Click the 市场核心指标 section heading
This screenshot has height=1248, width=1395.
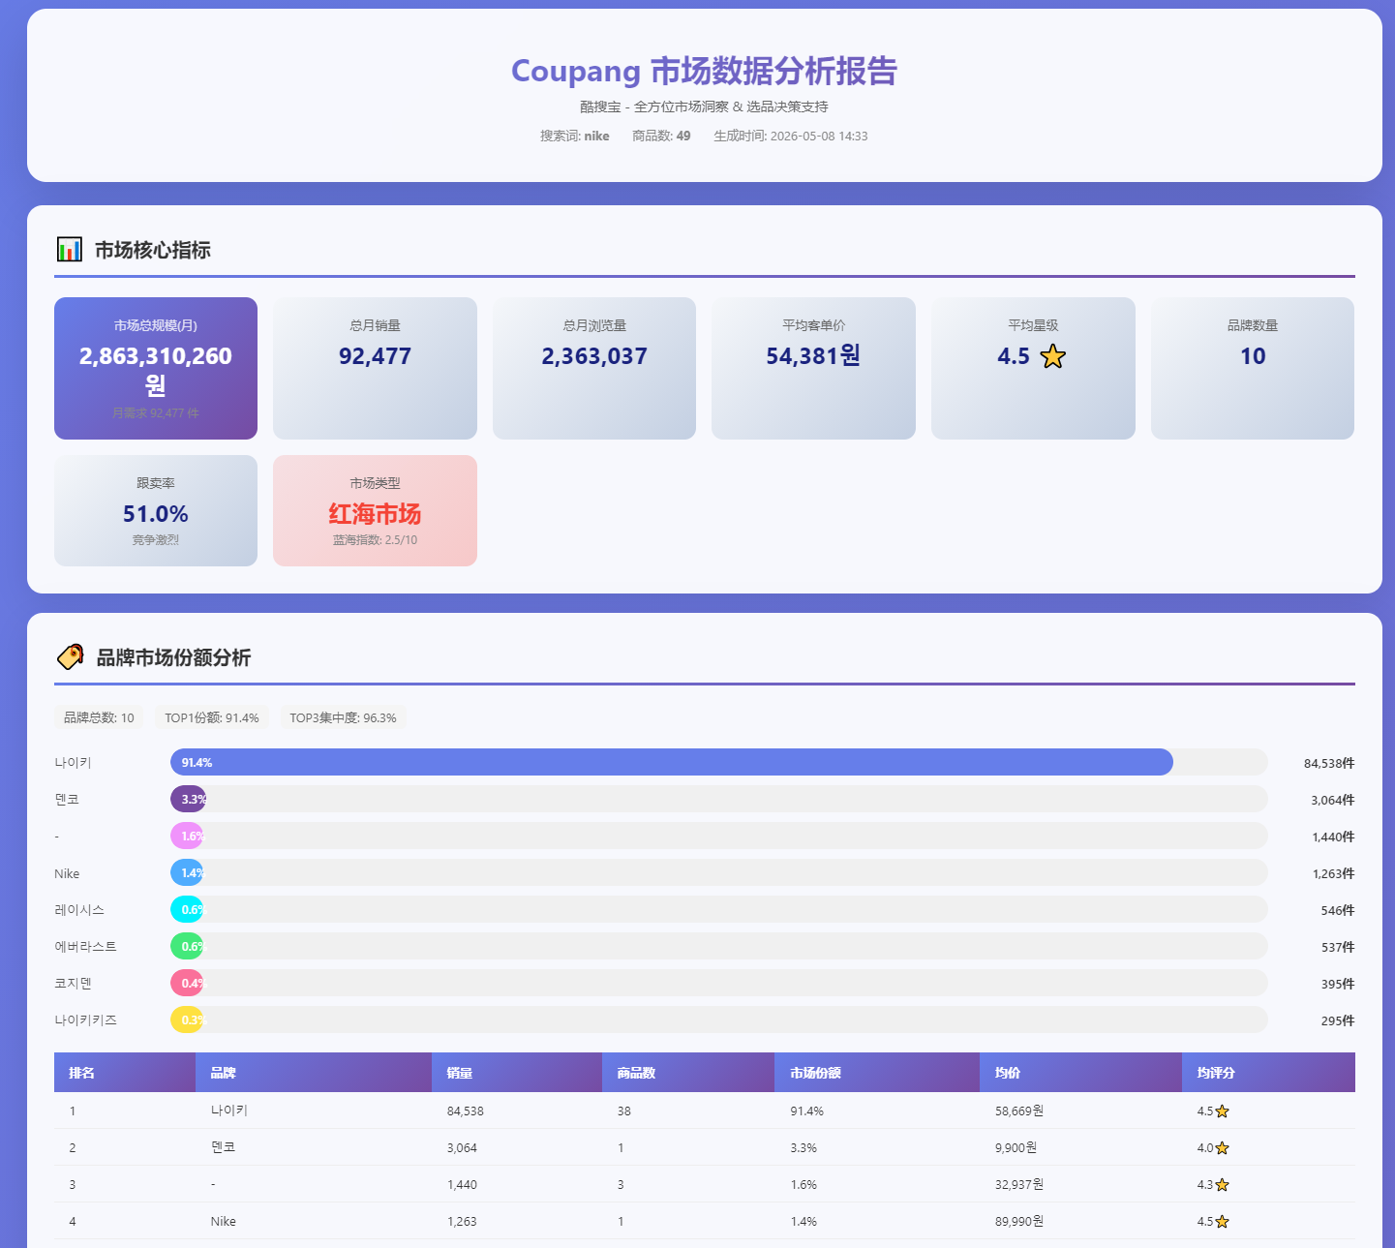click(x=153, y=250)
